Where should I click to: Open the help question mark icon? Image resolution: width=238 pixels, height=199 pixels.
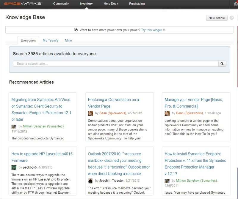click(232, 18)
